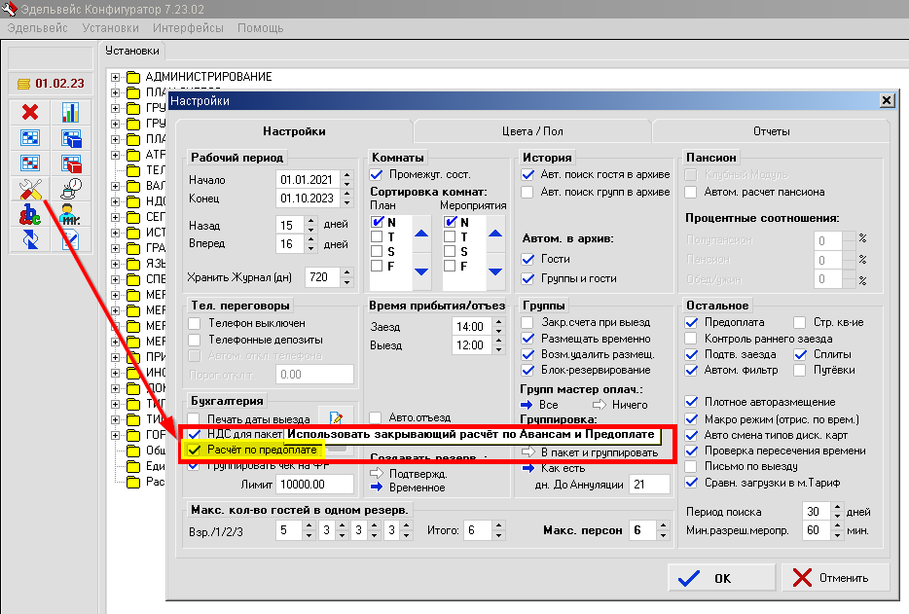This screenshot has width=909, height=614.
Task: Click the red X delete icon
Action: tap(29, 113)
